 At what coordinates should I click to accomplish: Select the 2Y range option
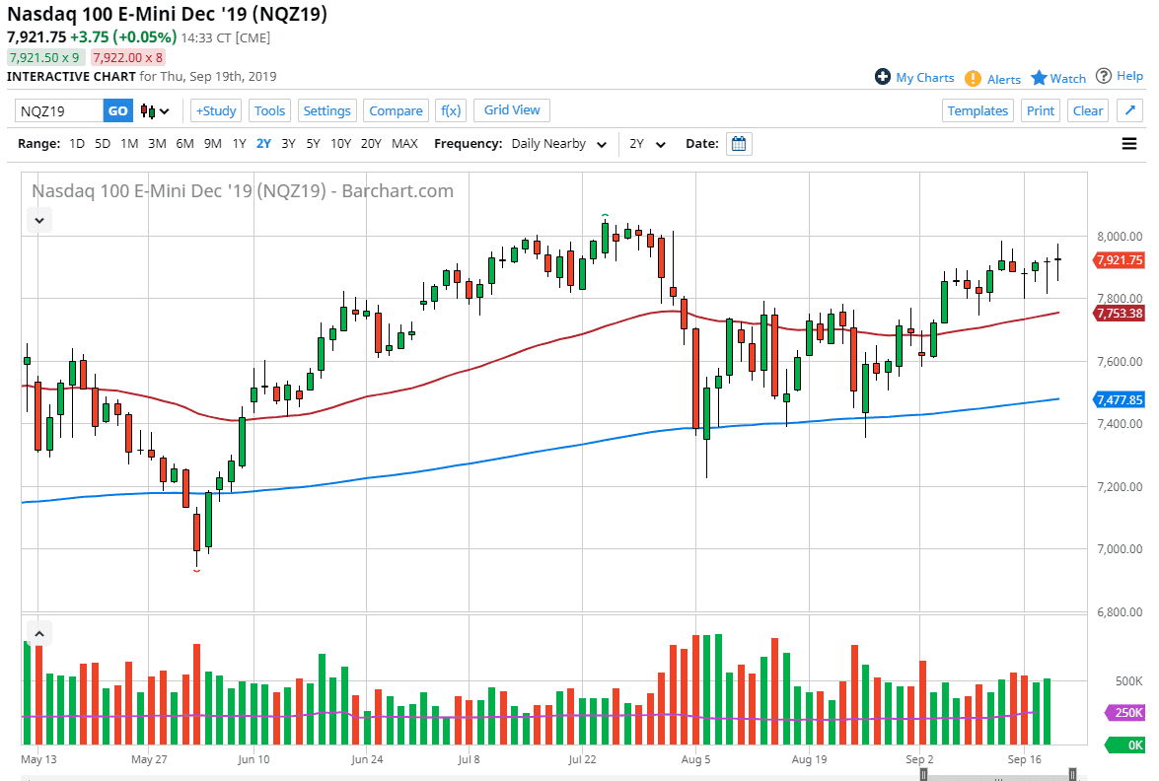[x=263, y=144]
